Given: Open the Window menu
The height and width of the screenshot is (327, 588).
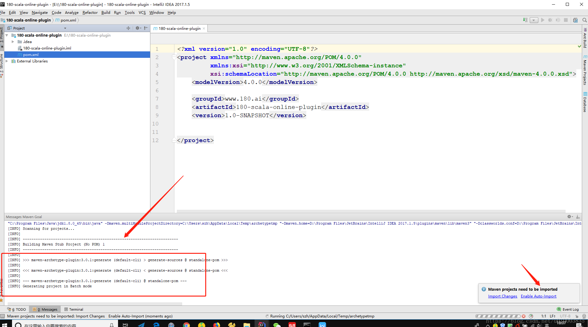Looking at the screenshot, I should 157,12.
